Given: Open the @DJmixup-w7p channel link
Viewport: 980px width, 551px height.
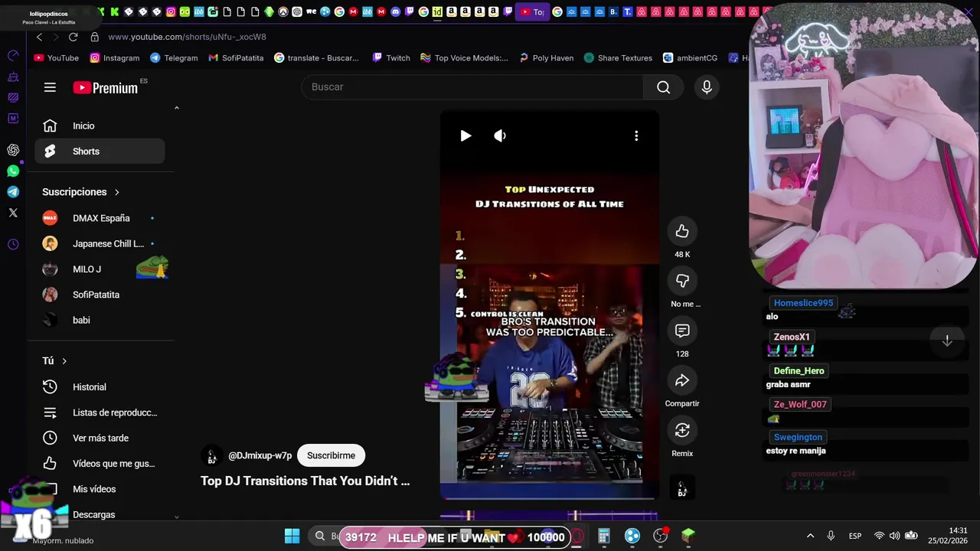Looking at the screenshot, I should [x=260, y=455].
